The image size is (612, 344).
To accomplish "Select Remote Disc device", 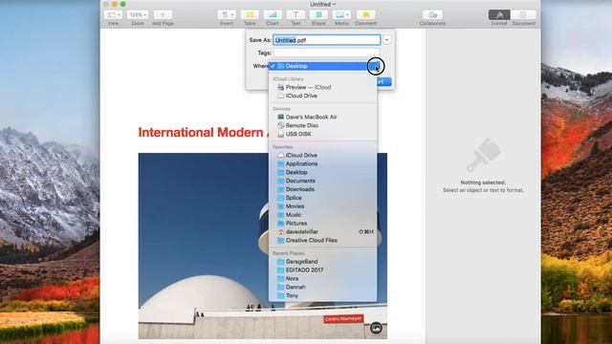I will tap(323, 125).
